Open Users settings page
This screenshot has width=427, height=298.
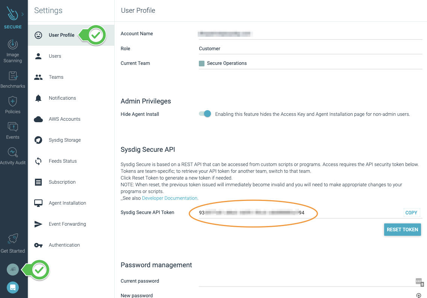pos(71,56)
